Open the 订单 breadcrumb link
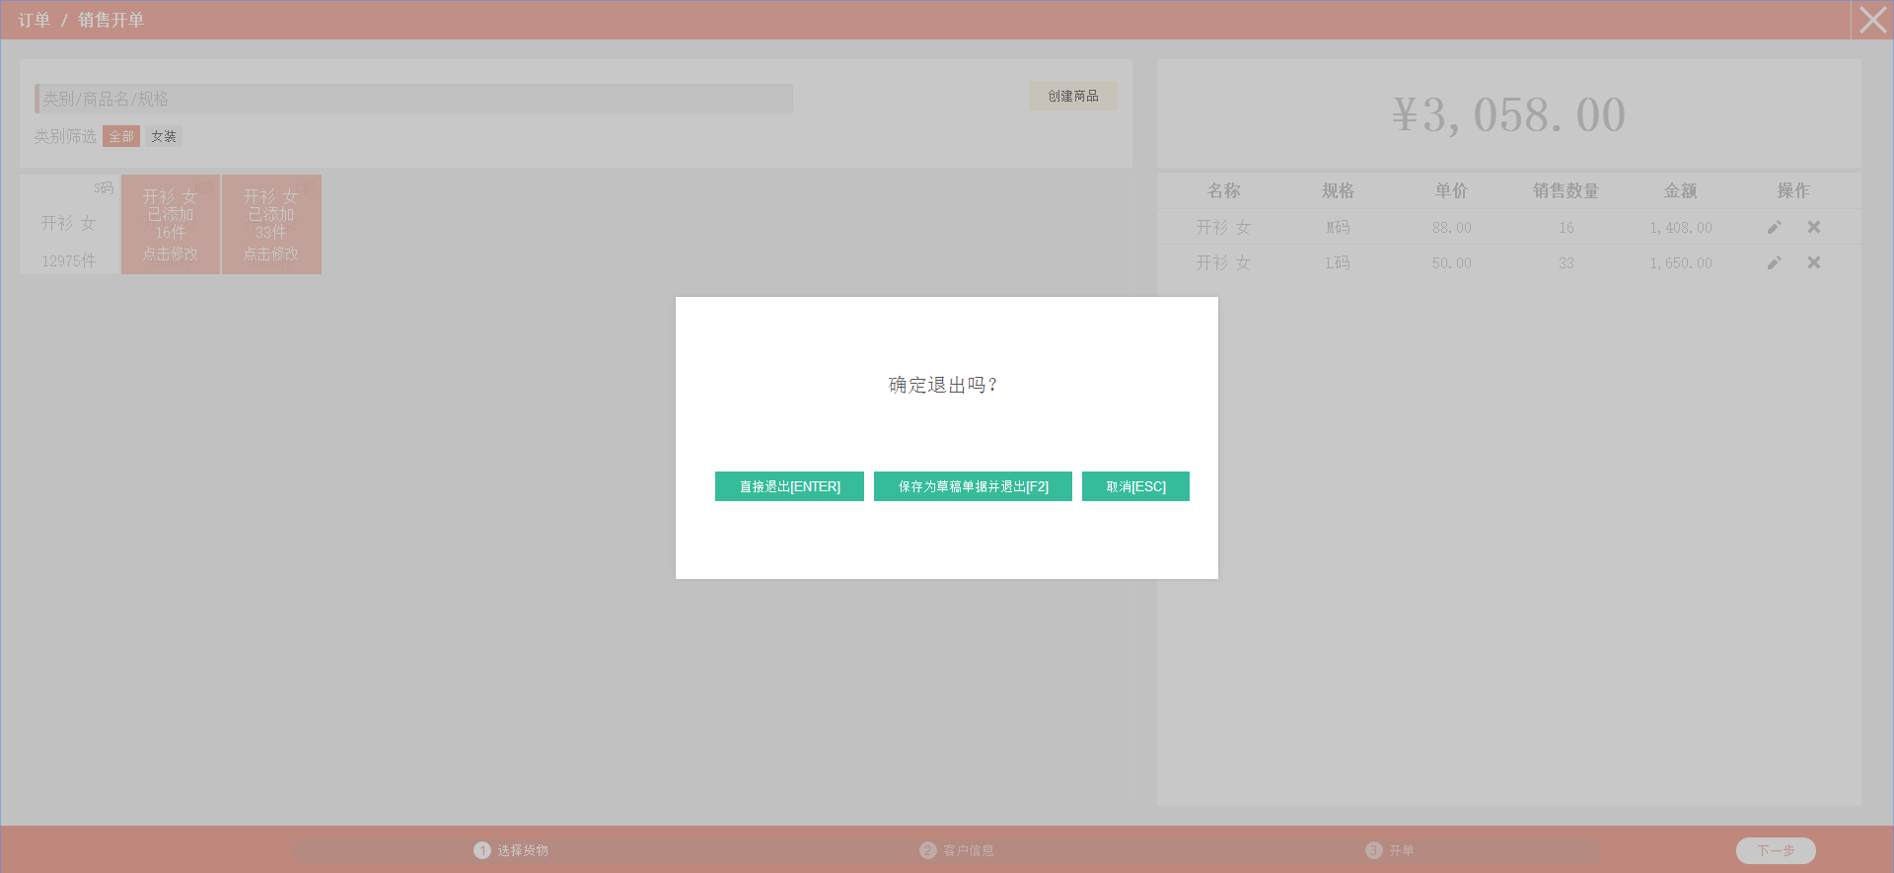This screenshot has height=873, width=1894. (34, 20)
